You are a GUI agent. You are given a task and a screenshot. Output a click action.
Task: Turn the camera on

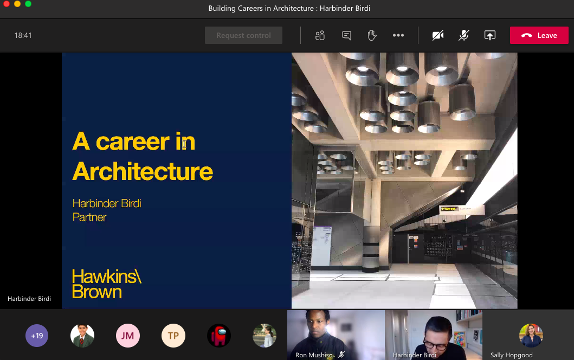(438, 36)
